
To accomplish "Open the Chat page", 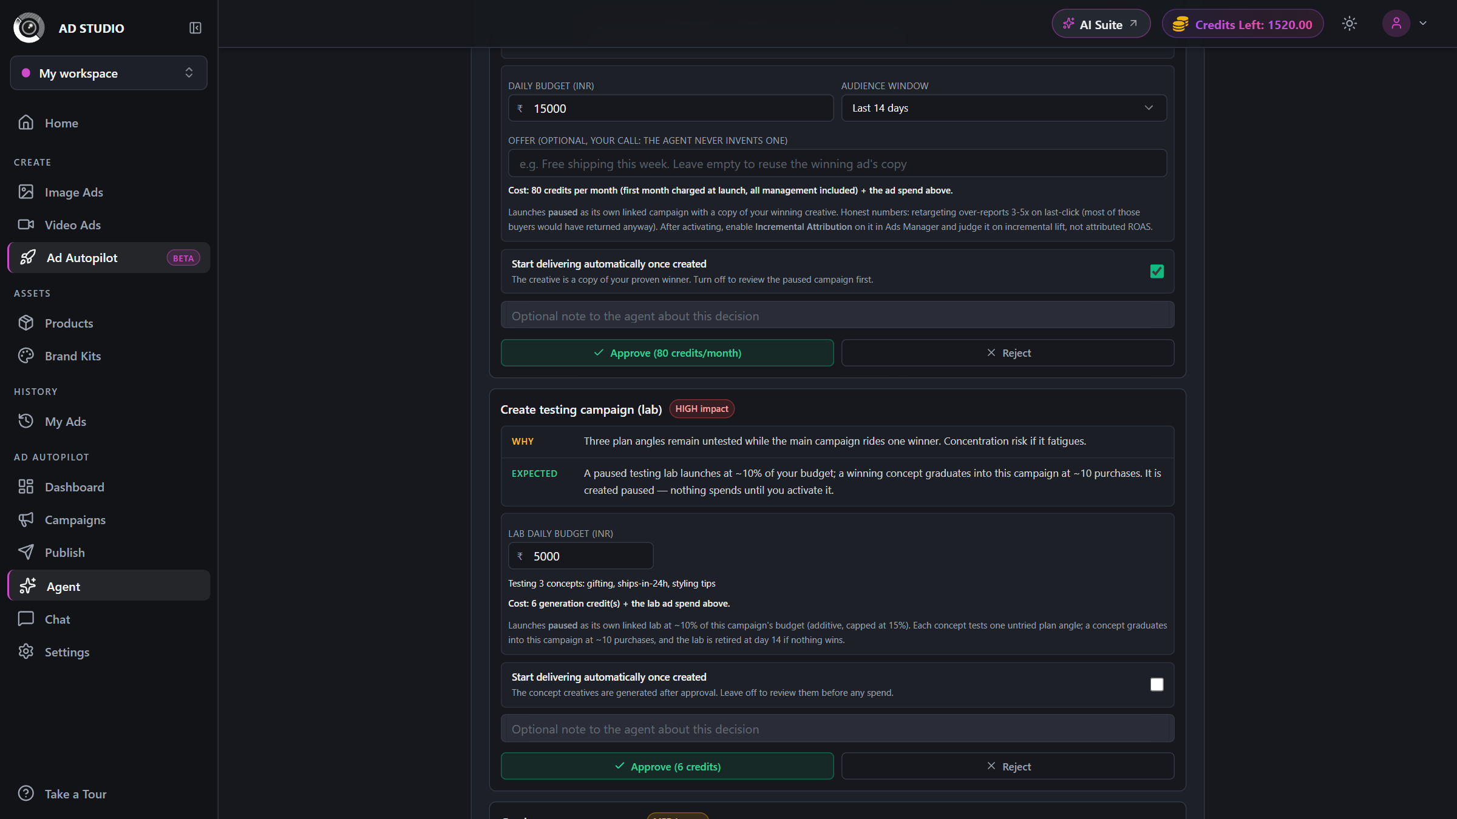I will (x=109, y=619).
